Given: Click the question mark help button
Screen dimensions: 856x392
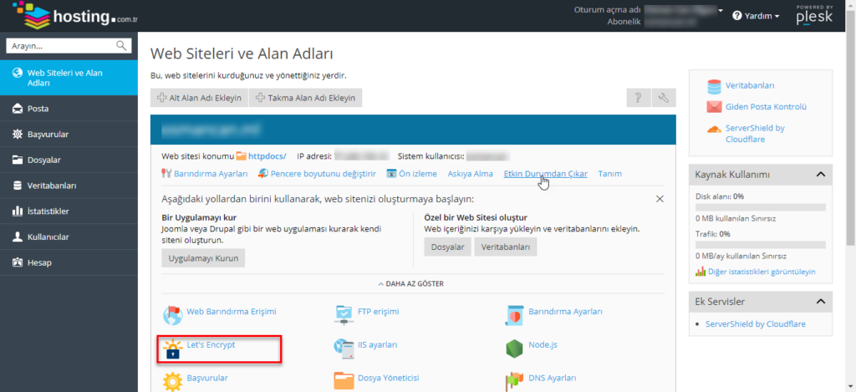Looking at the screenshot, I should point(638,98).
